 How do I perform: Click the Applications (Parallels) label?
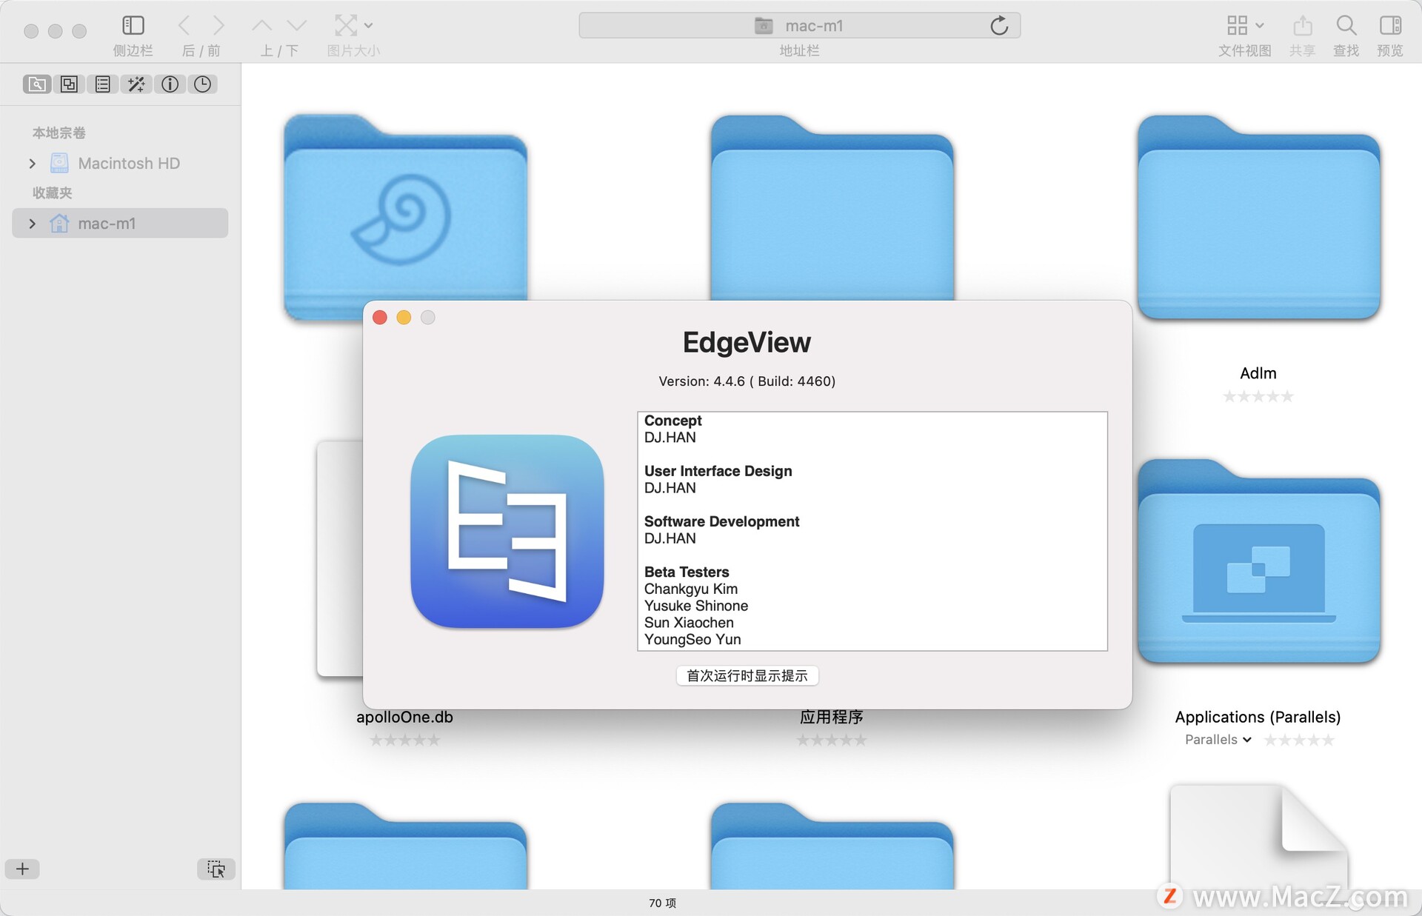pyautogui.click(x=1258, y=717)
